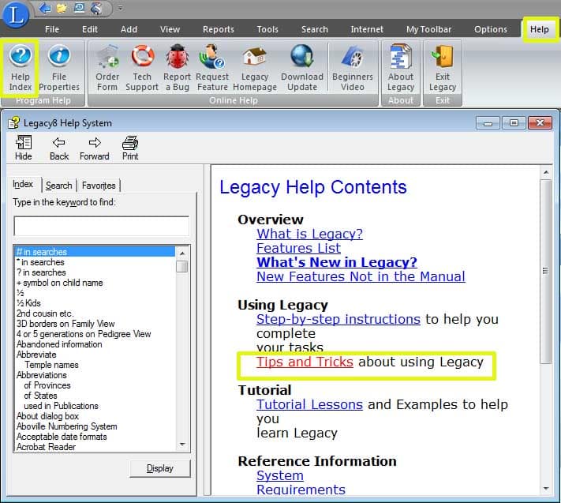Switch to the Favorites tab
Image resolution: width=561 pixels, height=503 pixels.
click(x=99, y=186)
